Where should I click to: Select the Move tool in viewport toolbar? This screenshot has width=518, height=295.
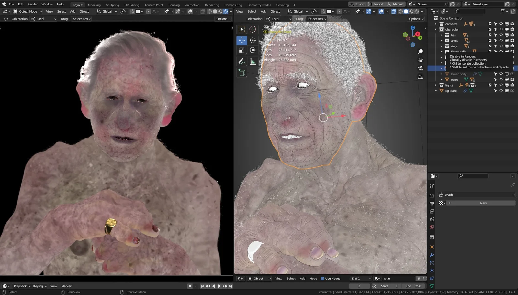[242, 40]
